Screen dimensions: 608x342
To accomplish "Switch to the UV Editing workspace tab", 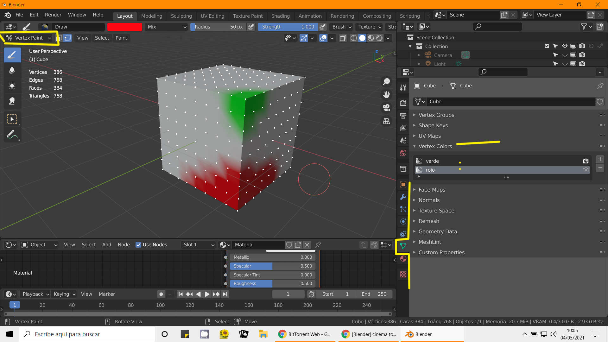I will [212, 16].
